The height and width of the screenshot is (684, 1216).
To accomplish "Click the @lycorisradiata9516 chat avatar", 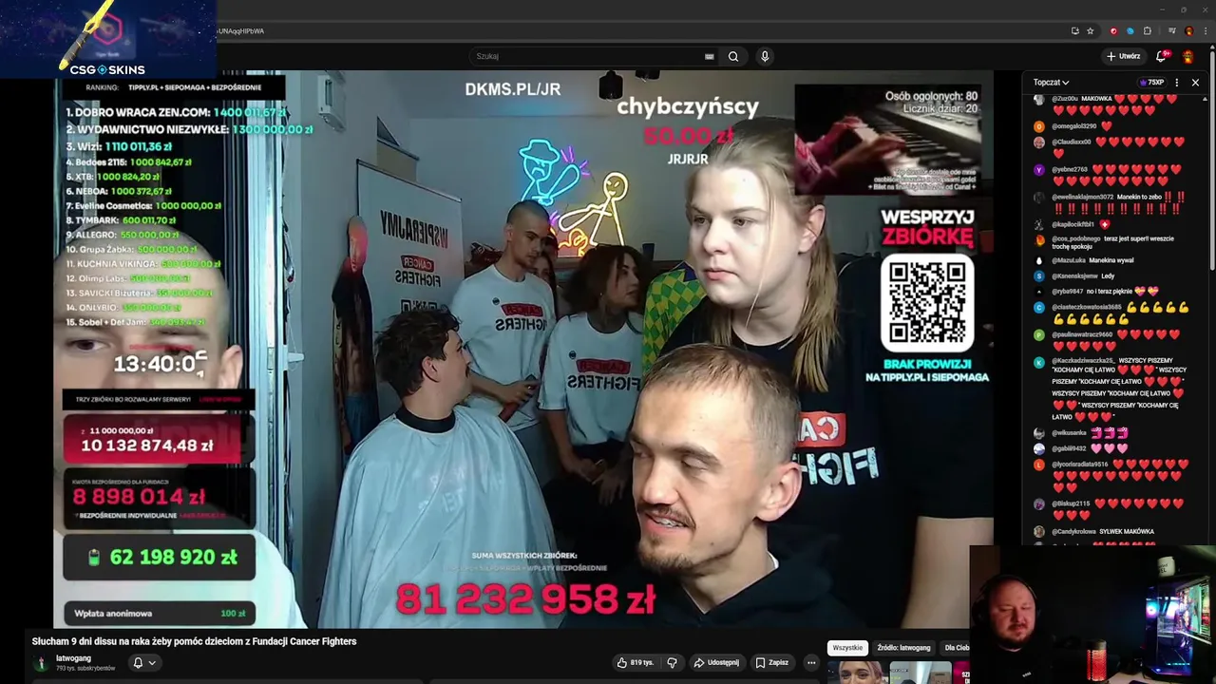I will tap(1039, 465).
